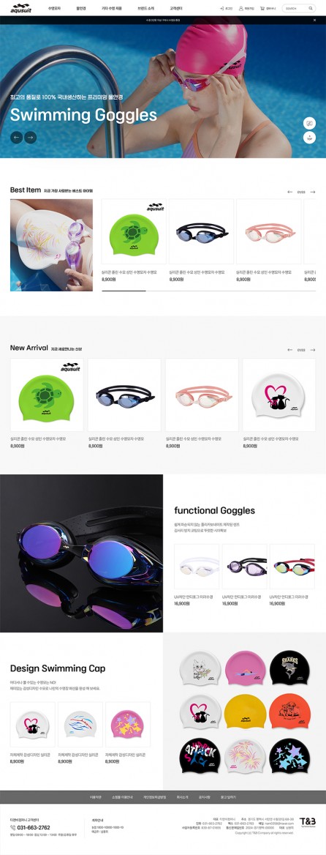Show next Best Item products arrow
326x855 pixels.
pyautogui.click(x=312, y=192)
